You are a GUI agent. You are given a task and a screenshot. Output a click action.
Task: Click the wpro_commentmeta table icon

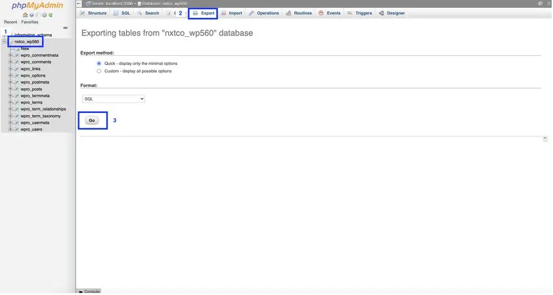[16, 55]
